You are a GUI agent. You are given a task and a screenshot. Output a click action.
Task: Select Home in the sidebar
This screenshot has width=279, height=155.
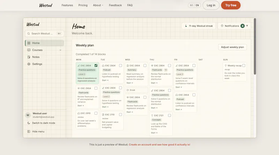coord(45,43)
